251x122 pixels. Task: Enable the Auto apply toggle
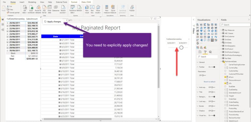point(213,87)
